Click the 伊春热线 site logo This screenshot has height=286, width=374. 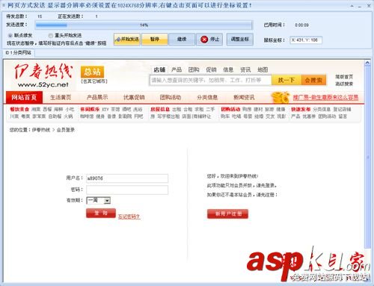tap(43, 75)
